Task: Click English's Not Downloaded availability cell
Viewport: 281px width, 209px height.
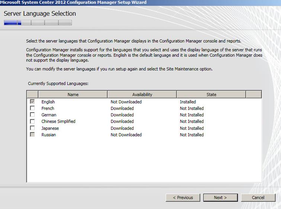Action: tap(126, 102)
